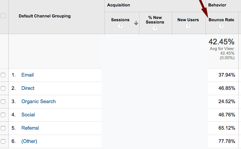Open the Email channel link

(x=27, y=75)
